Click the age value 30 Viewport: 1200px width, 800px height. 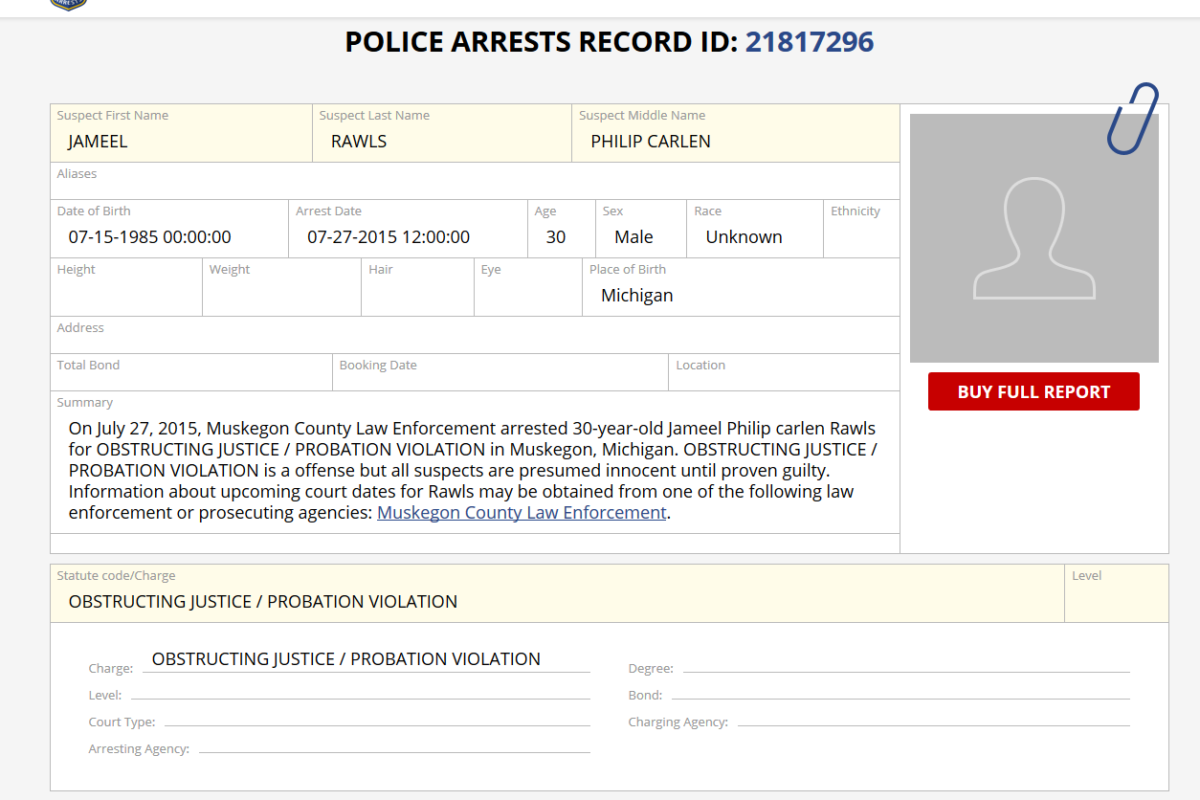[x=556, y=237]
